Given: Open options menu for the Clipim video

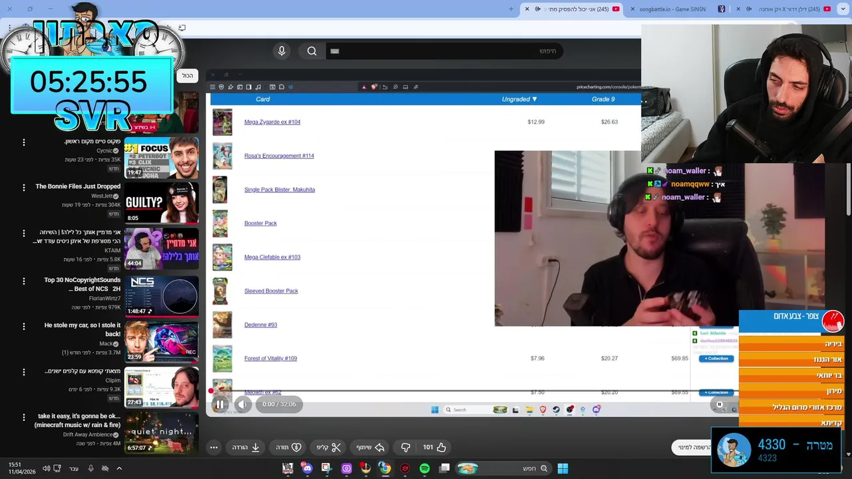Looking at the screenshot, I should pyautogui.click(x=24, y=372).
